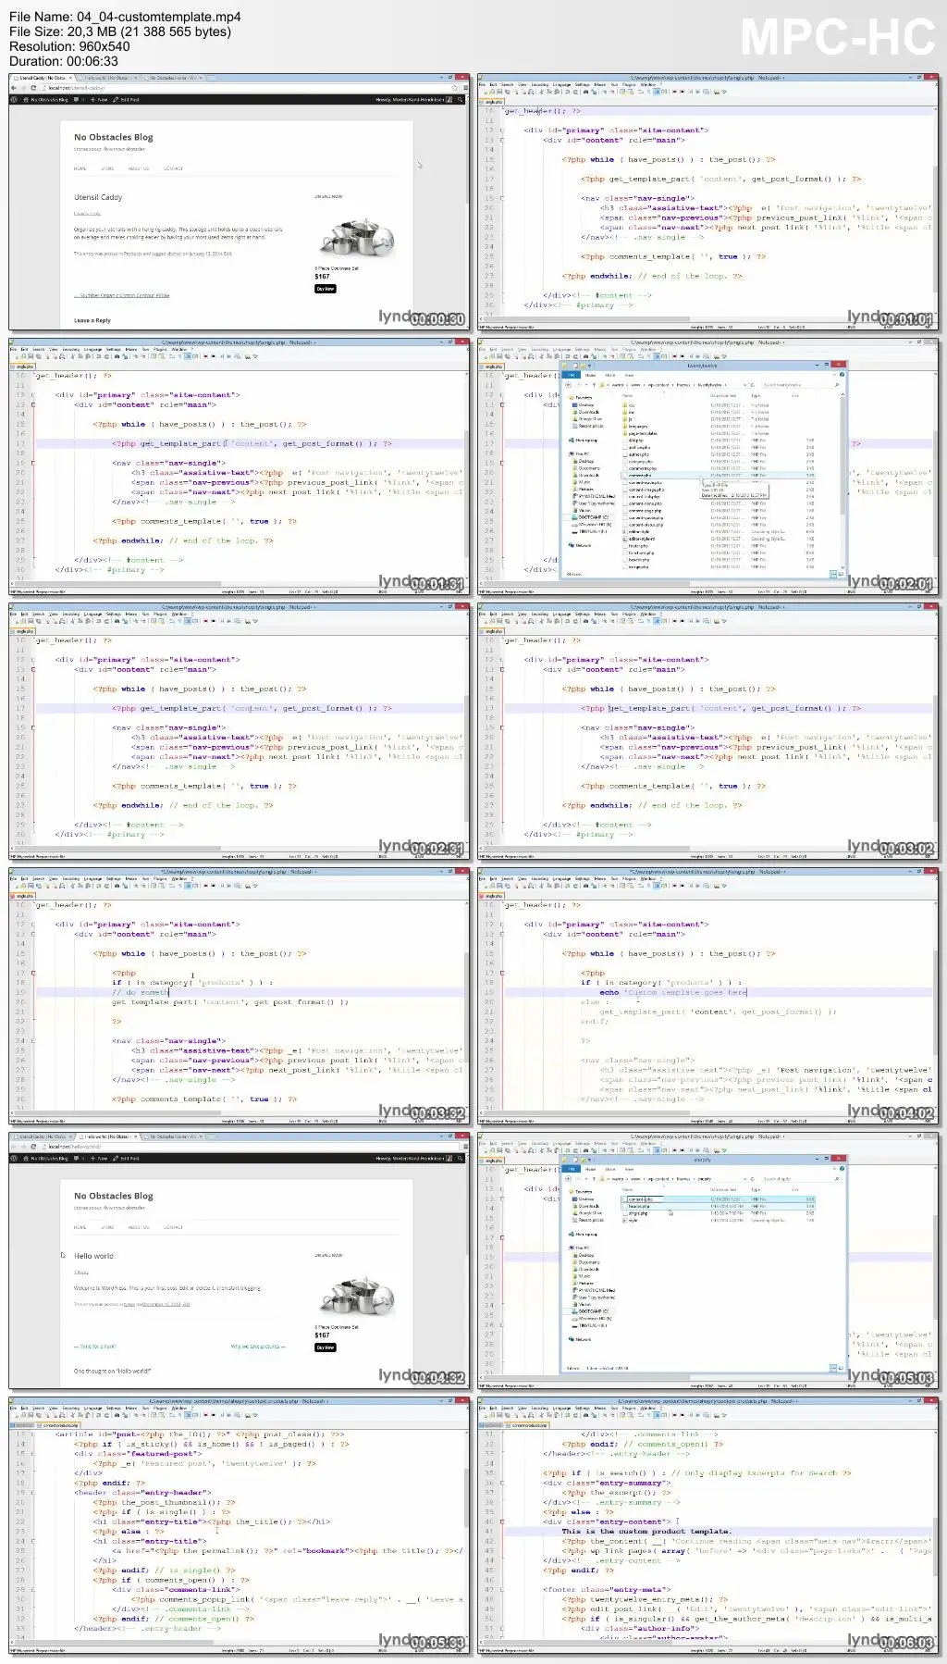This screenshot has height=1664, width=947.
Task: Click ABOUT US nav link in the 00:04:32 frame
Action: click(x=139, y=1227)
